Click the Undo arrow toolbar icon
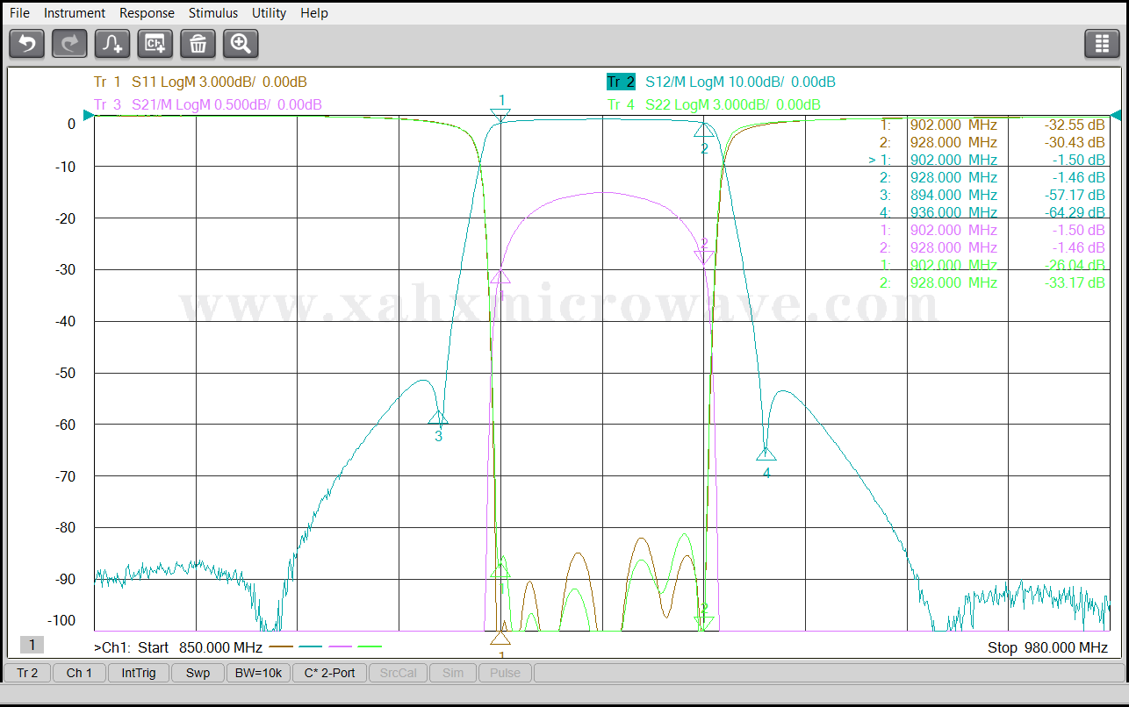The width and height of the screenshot is (1129, 707). [26, 43]
